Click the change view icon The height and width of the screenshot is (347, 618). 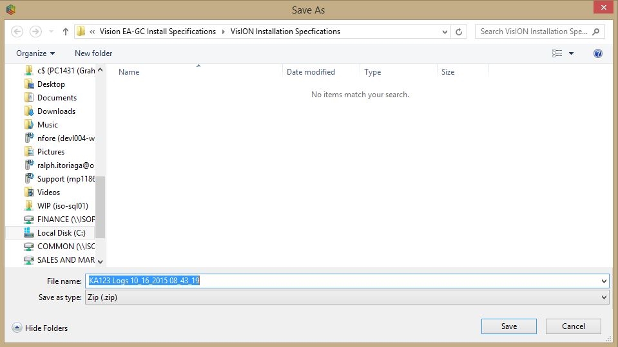pos(557,53)
